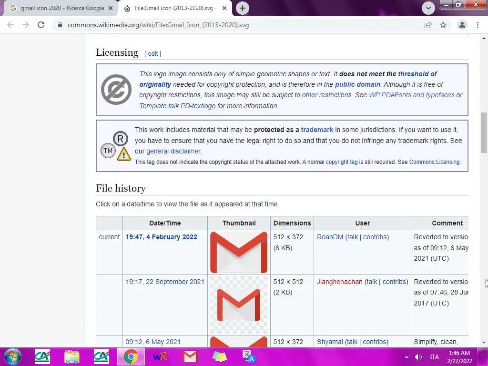Click the share page icon in address bar
Viewport: 488px width, 366px height.
(x=428, y=25)
